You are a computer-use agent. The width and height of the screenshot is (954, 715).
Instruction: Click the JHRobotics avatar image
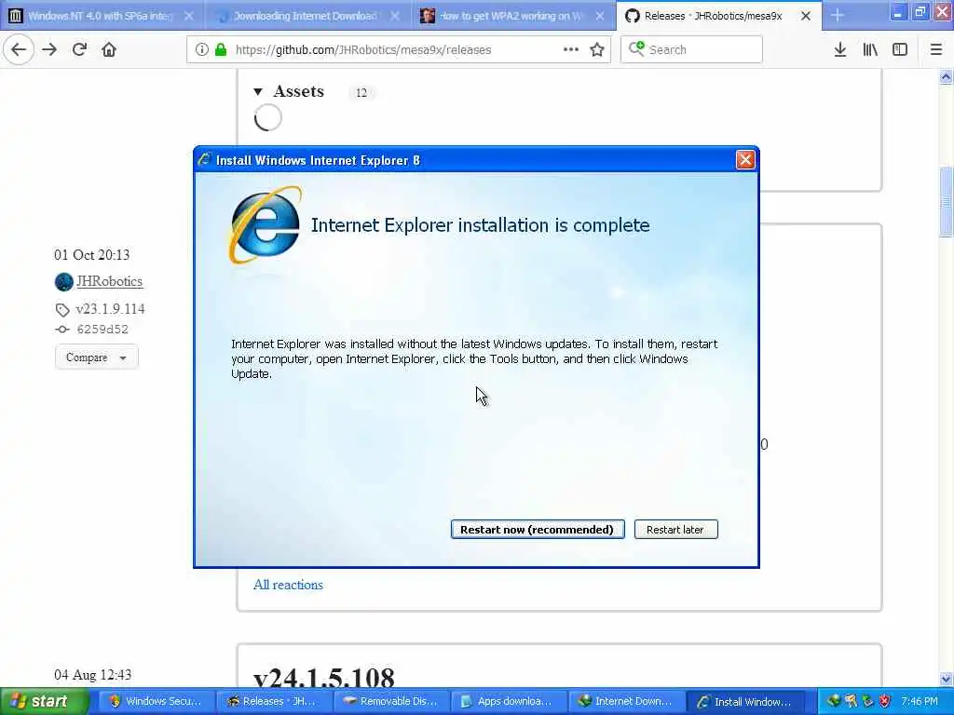coord(64,281)
